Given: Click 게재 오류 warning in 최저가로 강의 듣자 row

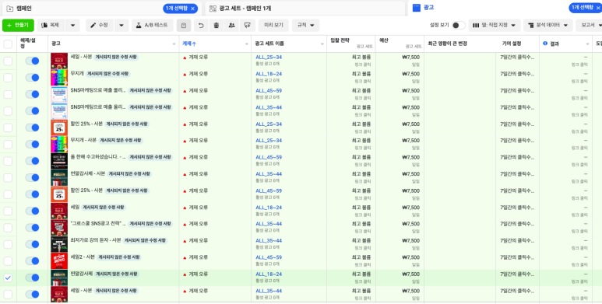Looking at the screenshot, I should point(195,240).
